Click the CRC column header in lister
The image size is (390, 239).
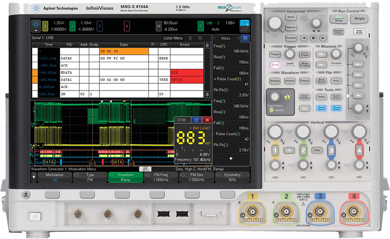(x=164, y=45)
